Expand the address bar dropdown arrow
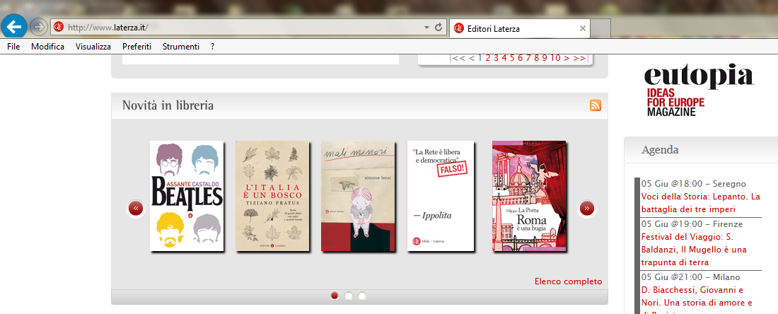 coord(426,28)
